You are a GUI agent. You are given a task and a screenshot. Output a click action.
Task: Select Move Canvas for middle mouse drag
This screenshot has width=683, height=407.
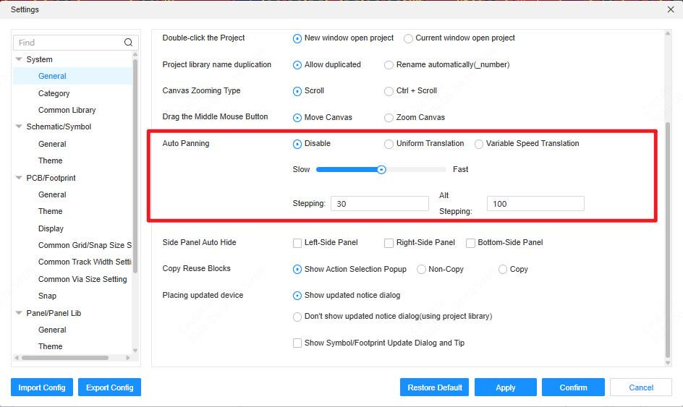(297, 118)
